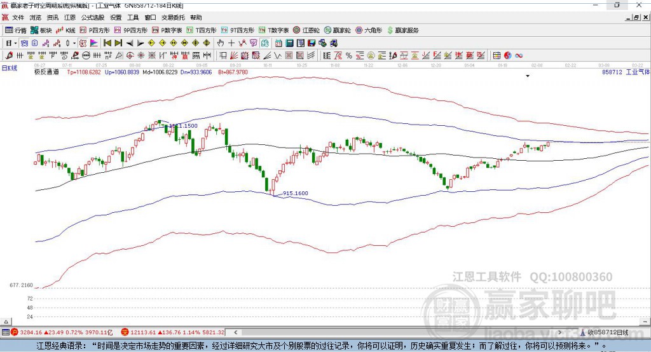
Task: Click the horizontal scrollbar left arrow
Action: (236, 332)
